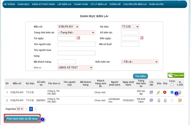The image size is (191, 125).
Task: View details of the row 1 receipt
Action: click(x=151, y=92)
